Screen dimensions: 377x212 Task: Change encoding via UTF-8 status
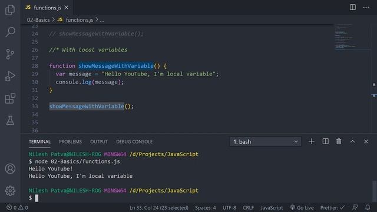coord(229,207)
